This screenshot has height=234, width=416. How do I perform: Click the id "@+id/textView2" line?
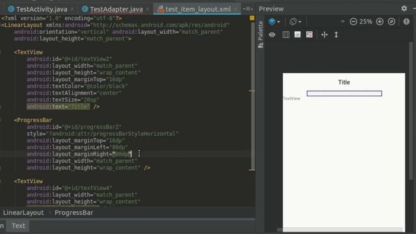coord(70,59)
